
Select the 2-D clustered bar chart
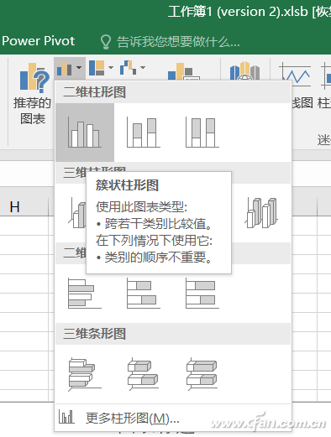pos(85,293)
